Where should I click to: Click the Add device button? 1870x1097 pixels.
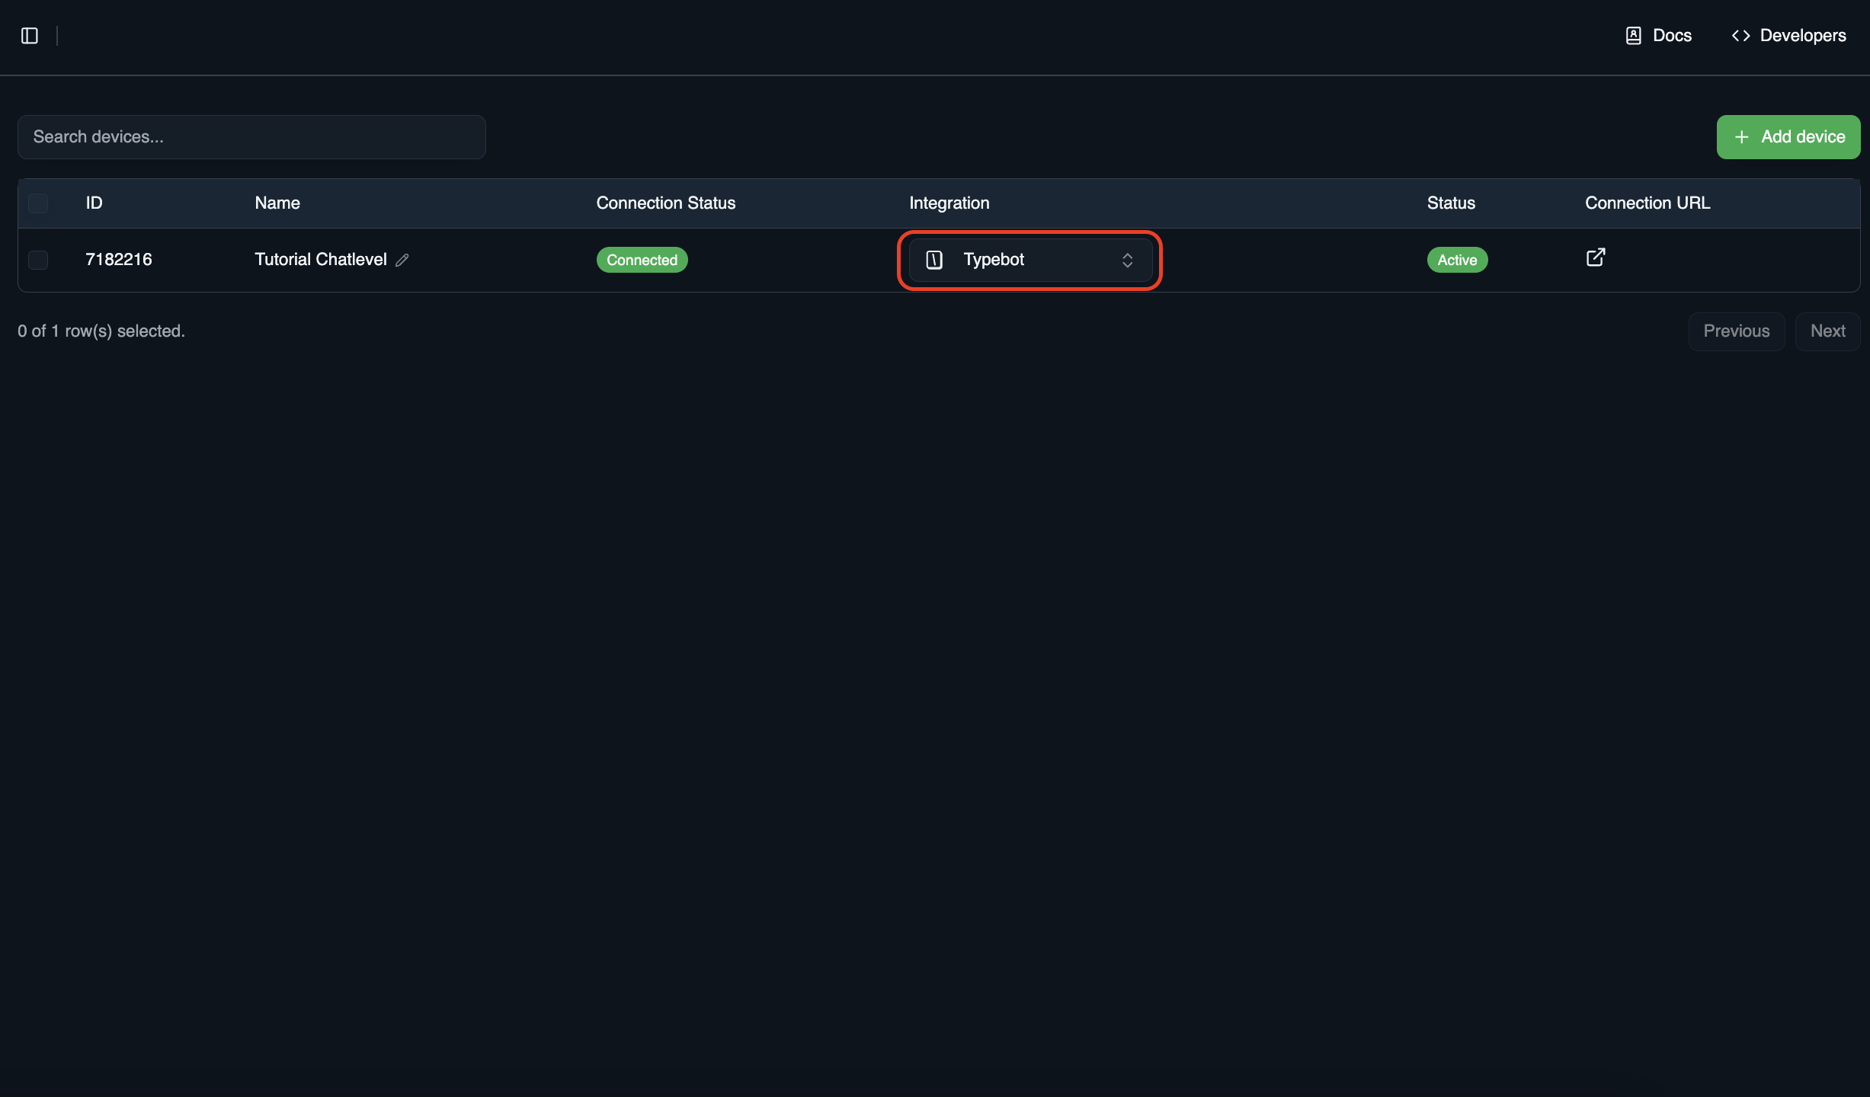click(1788, 137)
